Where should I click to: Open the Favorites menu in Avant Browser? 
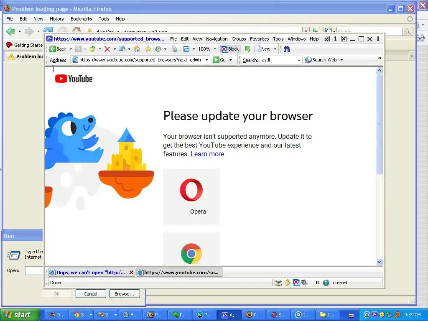(x=259, y=39)
